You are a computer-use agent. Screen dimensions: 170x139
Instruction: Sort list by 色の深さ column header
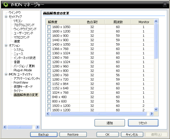coord(92,22)
